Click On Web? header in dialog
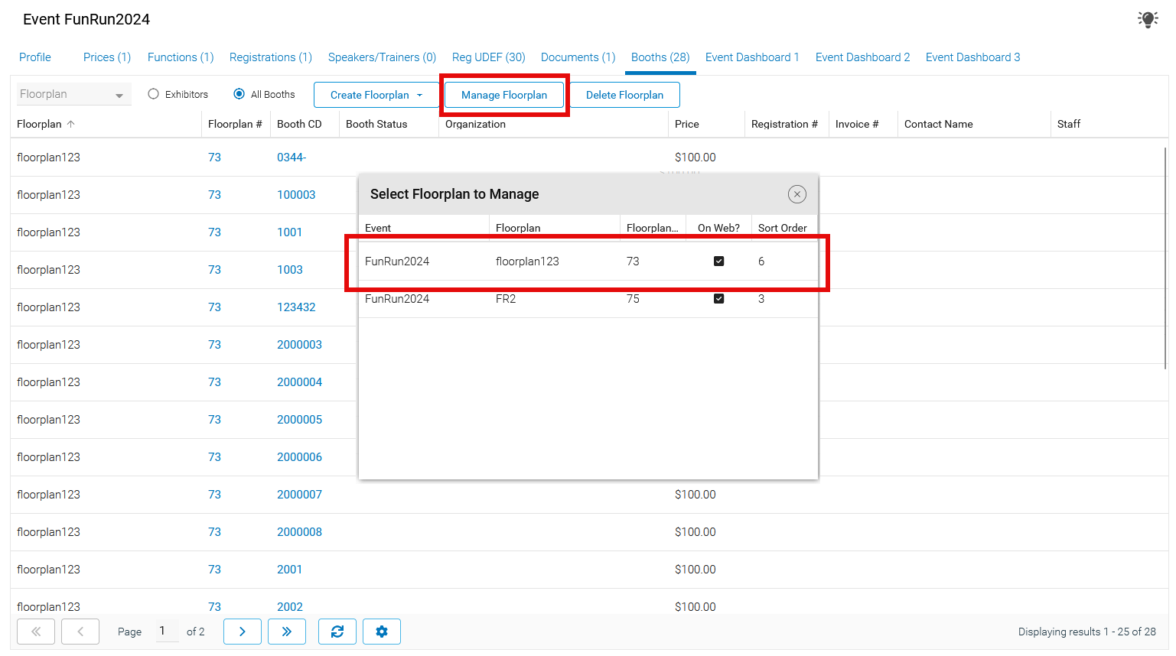Image resolution: width=1176 pixels, height=656 pixels. [718, 228]
